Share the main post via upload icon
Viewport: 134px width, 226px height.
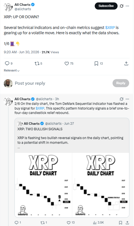pyautogui.click(x=126, y=63)
